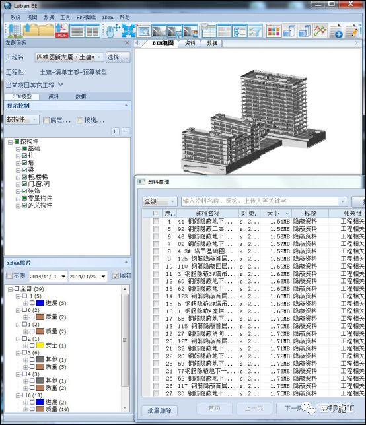This screenshot has width=366, height=425.
Task: Click the image with save disk icon
Action: pyautogui.click(x=174, y=30)
